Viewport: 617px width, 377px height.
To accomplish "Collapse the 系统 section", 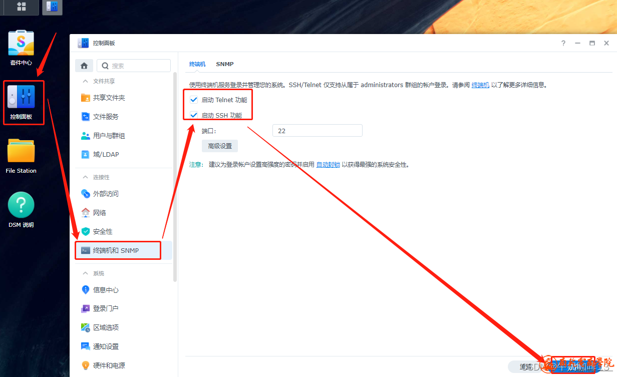I will coord(84,273).
